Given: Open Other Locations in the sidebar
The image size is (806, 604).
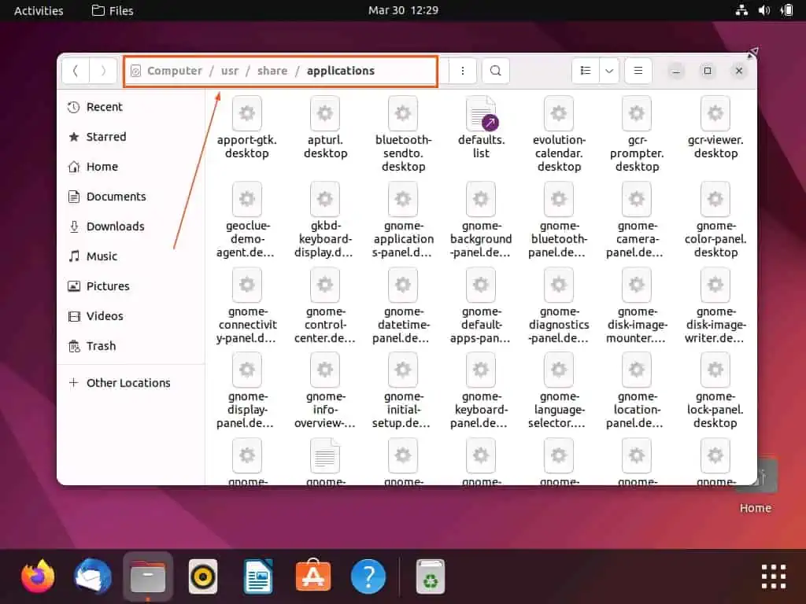Looking at the screenshot, I should coord(131,383).
